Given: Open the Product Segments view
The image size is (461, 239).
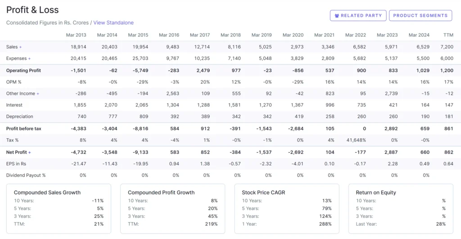Looking at the screenshot, I should pos(420,16).
